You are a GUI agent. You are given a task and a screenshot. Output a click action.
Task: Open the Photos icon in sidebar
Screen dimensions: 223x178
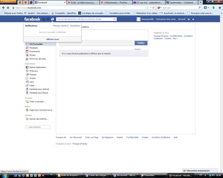pyautogui.click(x=27, y=55)
